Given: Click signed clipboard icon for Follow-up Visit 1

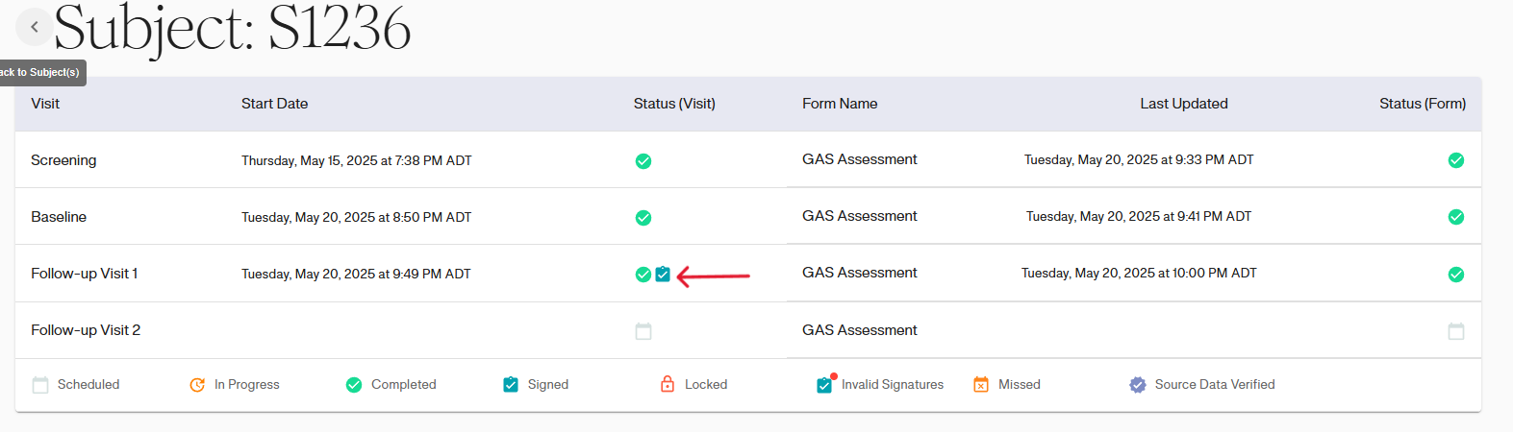Looking at the screenshot, I should pos(663,275).
